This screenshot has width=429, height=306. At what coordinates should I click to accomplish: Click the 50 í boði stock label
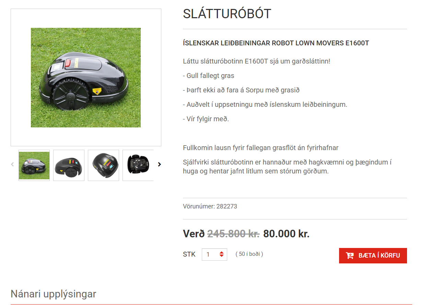(x=249, y=254)
